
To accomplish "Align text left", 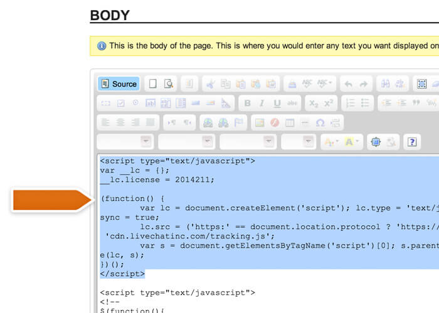I will click(x=105, y=122).
